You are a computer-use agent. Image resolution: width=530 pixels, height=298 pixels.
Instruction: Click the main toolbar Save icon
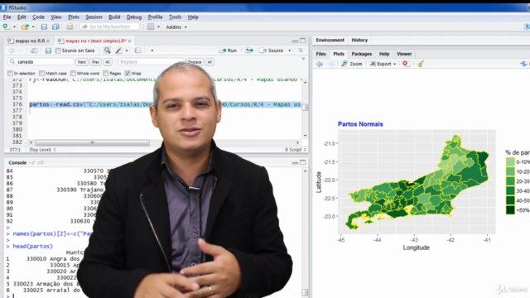point(44,26)
